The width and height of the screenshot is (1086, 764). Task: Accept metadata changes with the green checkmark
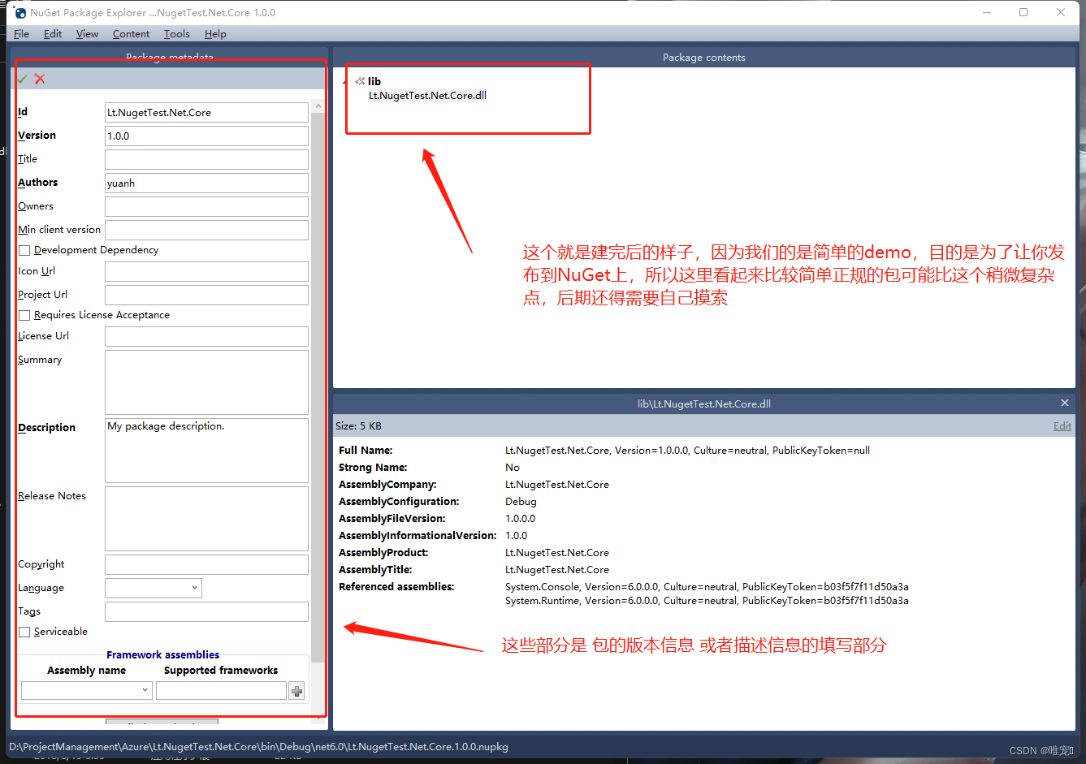(x=23, y=79)
